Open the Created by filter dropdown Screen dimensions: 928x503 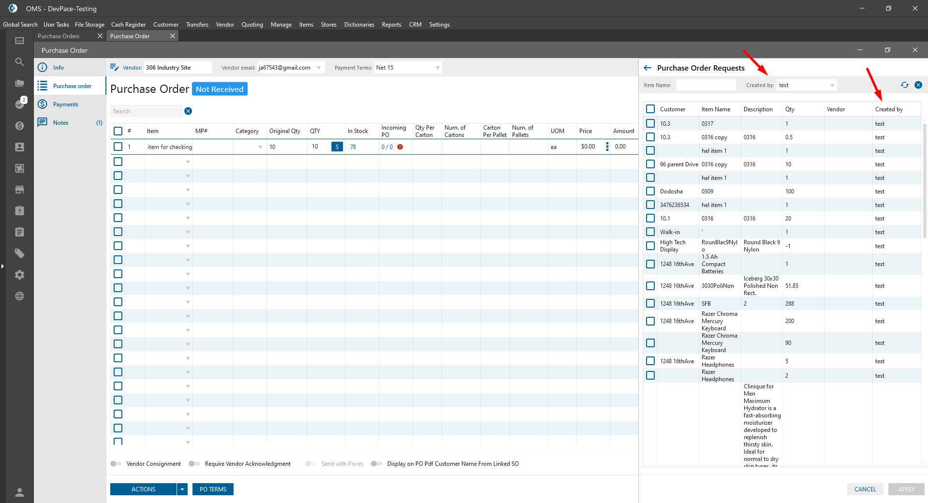click(832, 85)
